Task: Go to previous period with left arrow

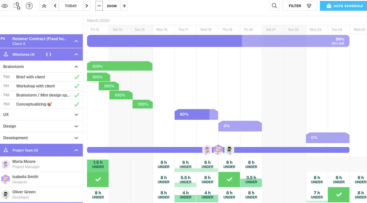Action: click(x=55, y=6)
